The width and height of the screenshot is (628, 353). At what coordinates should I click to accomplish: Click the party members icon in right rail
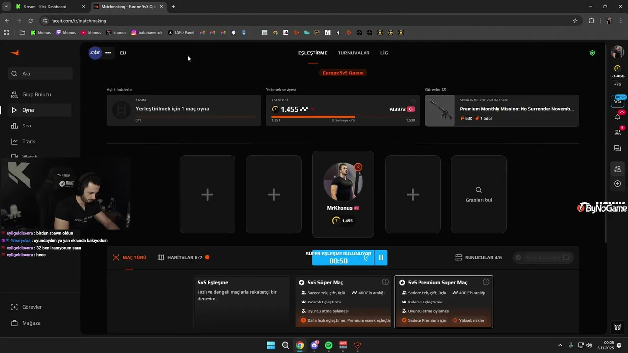618,169
